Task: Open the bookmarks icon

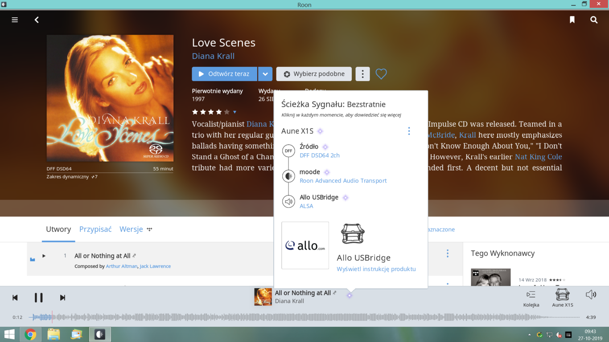Action: [x=572, y=20]
